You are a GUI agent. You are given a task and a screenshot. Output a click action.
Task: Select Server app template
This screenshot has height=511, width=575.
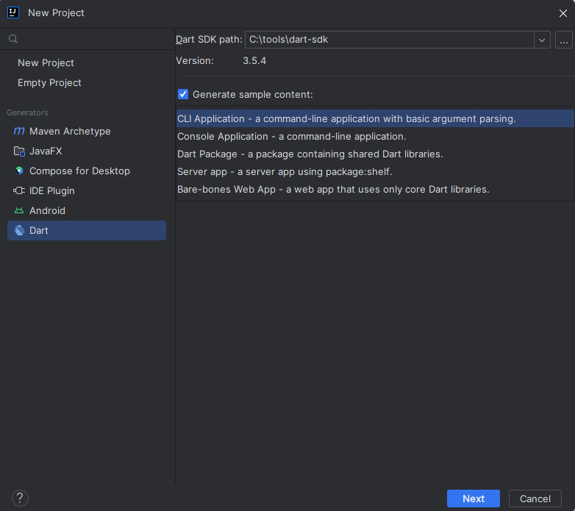click(x=375, y=171)
